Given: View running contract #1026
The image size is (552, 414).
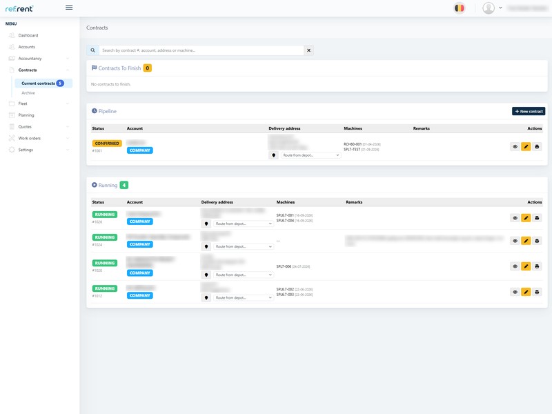Looking at the screenshot, I should tap(515, 218).
